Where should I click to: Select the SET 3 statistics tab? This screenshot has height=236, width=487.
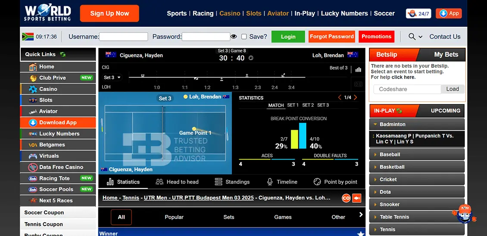(323, 105)
